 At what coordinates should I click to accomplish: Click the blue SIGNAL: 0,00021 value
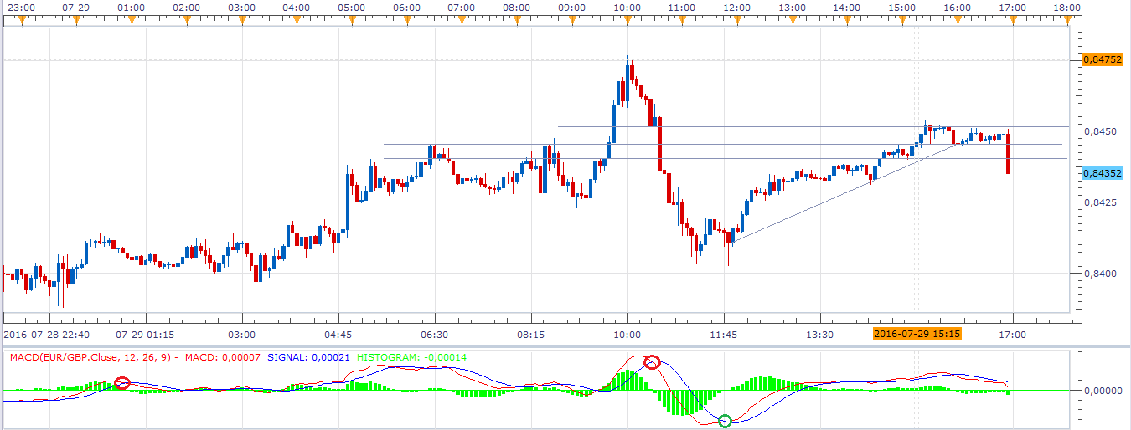(x=307, y=357)
